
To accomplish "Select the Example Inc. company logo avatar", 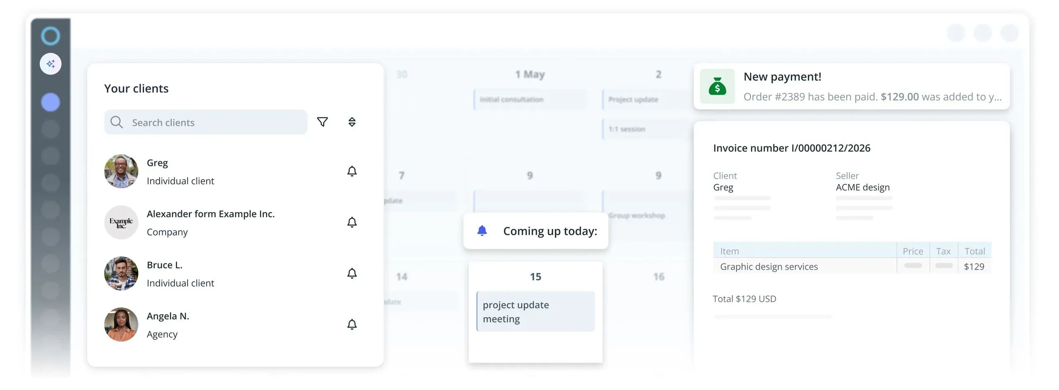I will 121,223.
